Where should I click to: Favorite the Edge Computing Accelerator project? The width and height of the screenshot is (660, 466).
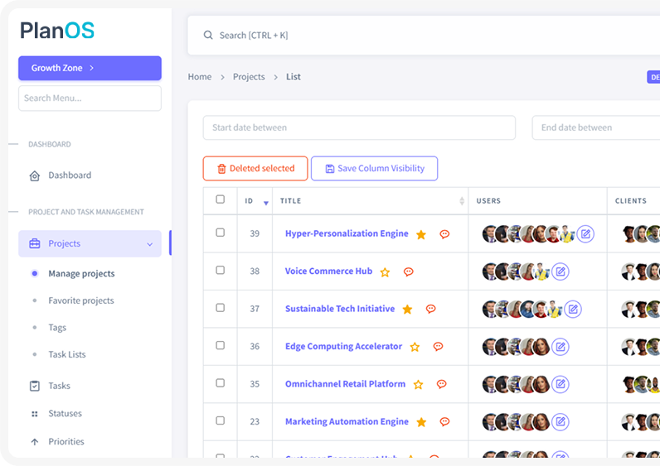(415, 347)
